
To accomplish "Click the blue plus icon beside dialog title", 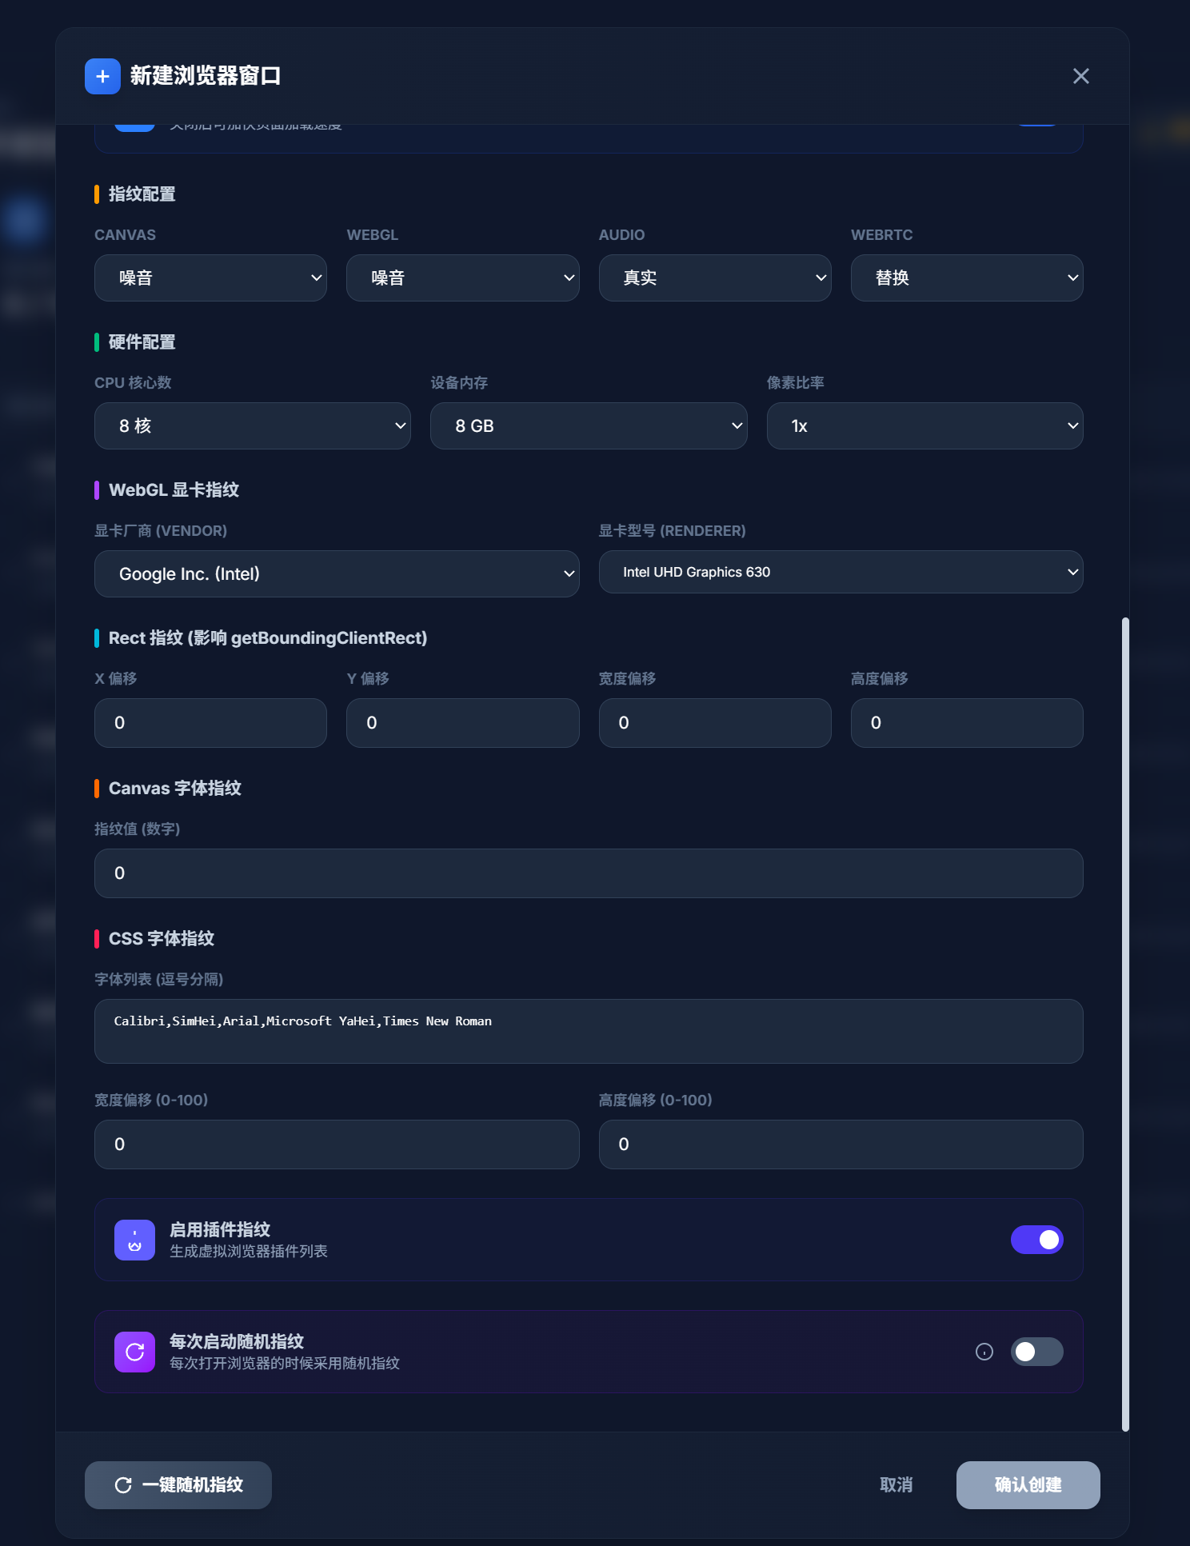I will 102,76.
